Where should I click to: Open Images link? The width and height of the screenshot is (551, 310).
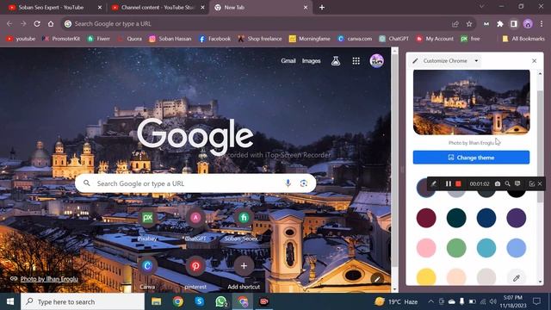tap(311, 61)
